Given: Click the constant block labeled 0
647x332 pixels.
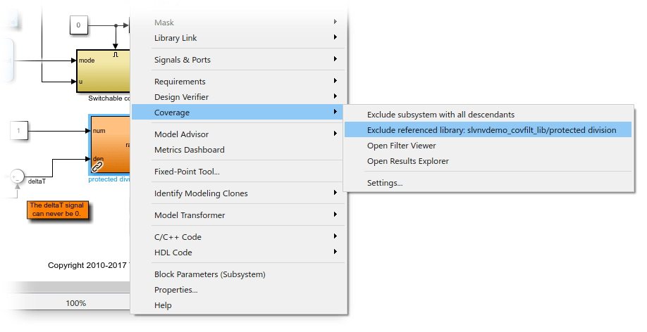Looking at the screenshot, I should point(78,26).
